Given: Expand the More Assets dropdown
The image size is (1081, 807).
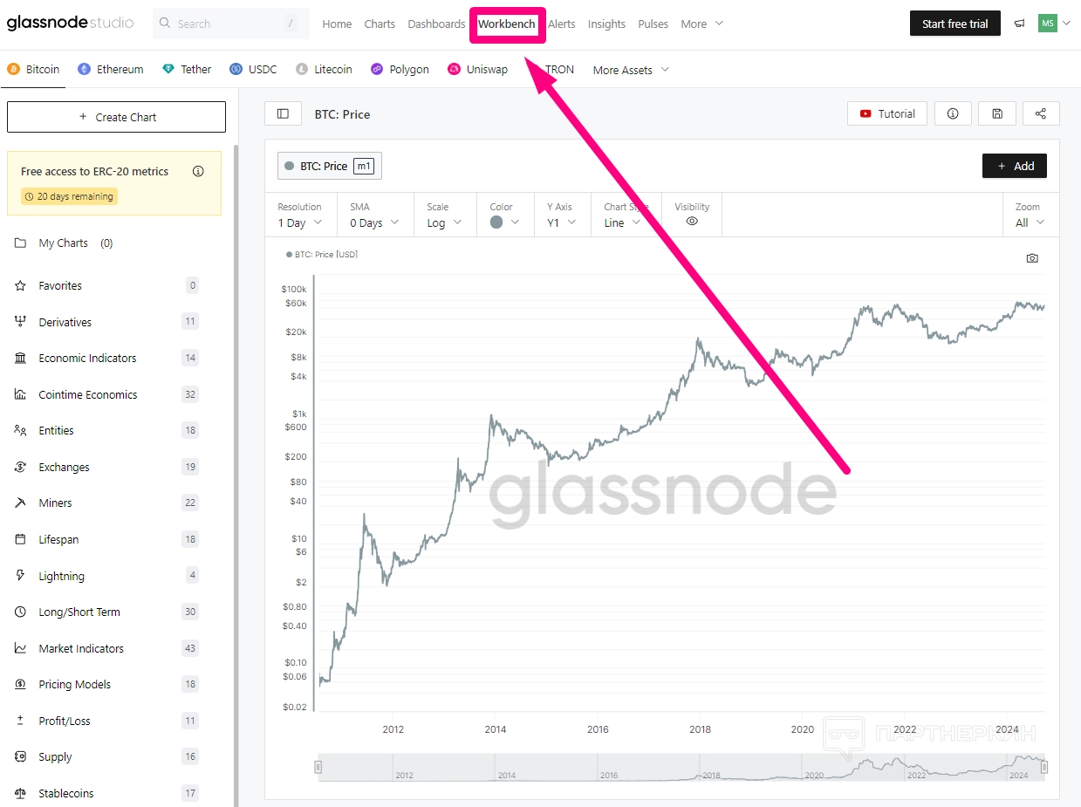Looking at the screenshot, I should 631,70.
